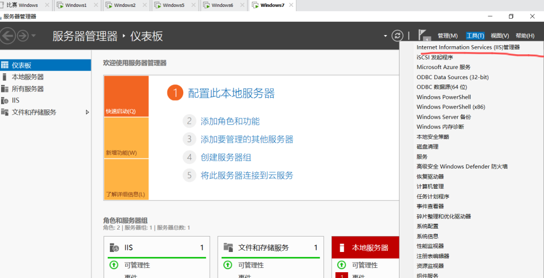Screen dimensions: 544x278
Task: Select IIS in the left sidebar
Action: (x=16, y=100)
